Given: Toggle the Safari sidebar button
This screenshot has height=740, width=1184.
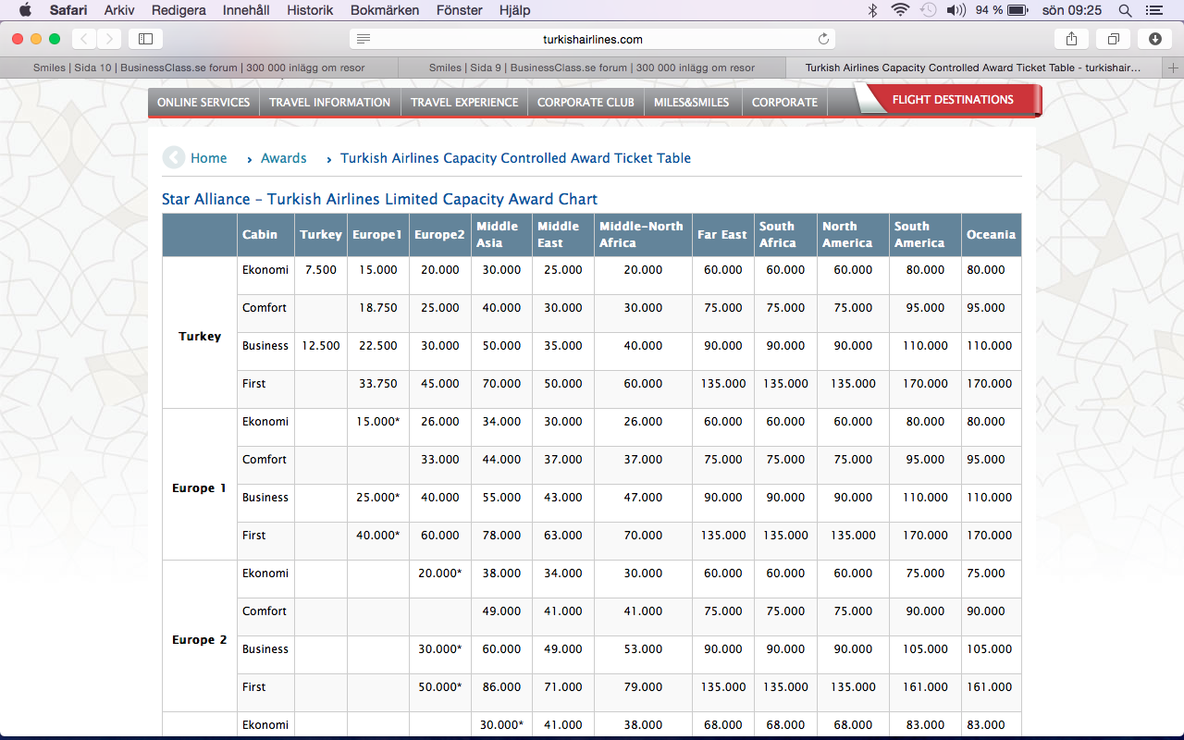Looking at the screenshot, I should (x=145, y=39).
